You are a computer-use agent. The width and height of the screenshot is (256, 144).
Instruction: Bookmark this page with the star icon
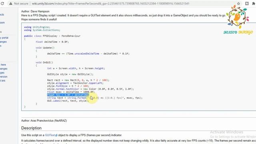pos(238,4)
